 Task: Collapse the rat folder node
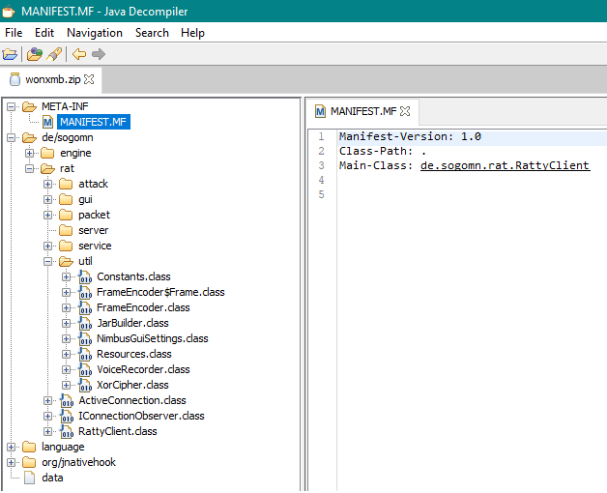pyautogui.click(x=29, y=168)
